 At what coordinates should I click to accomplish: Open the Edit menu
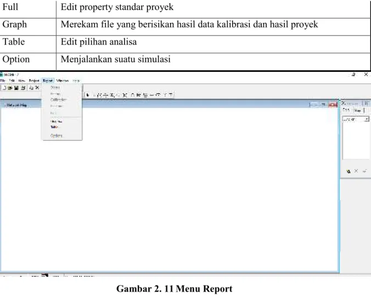(12, 81)
